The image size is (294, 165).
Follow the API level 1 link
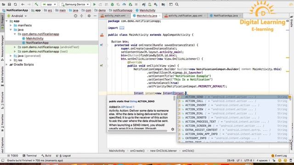coord(128,107)
